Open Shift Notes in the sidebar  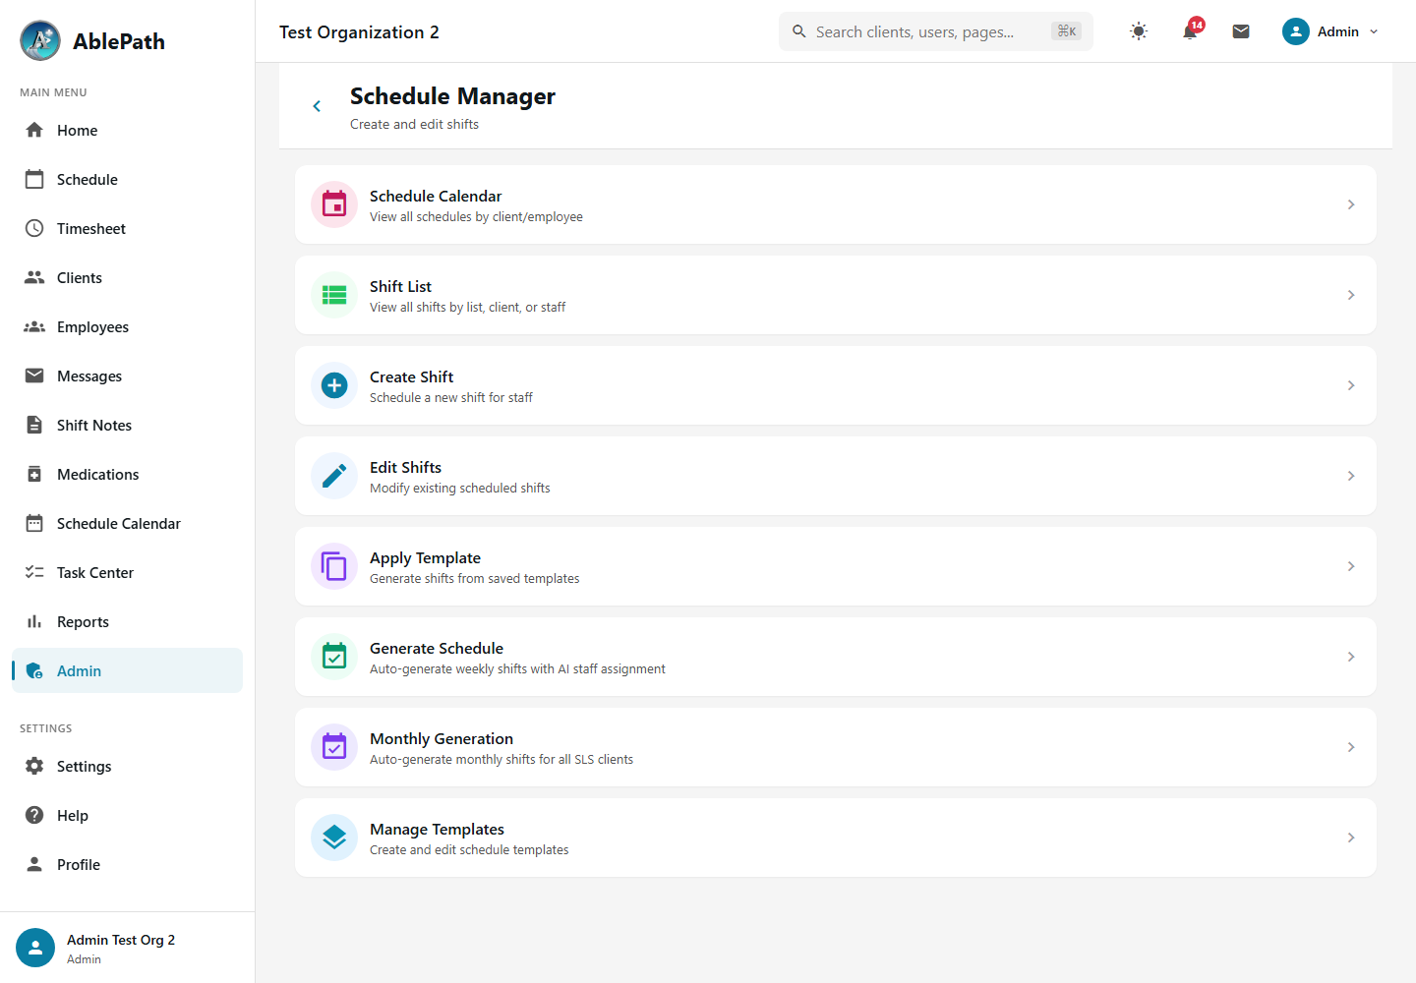(127, 425)
